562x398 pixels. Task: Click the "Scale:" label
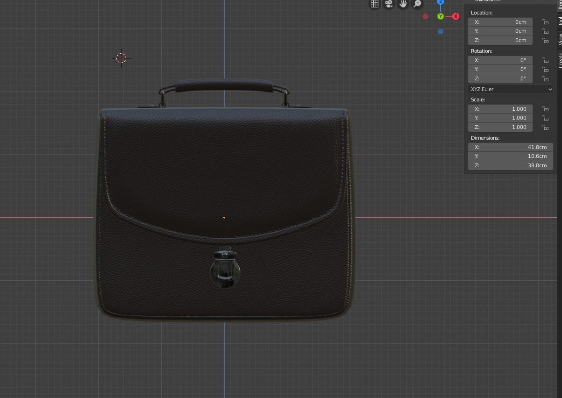pyautogui.click(x=478, y=99)
